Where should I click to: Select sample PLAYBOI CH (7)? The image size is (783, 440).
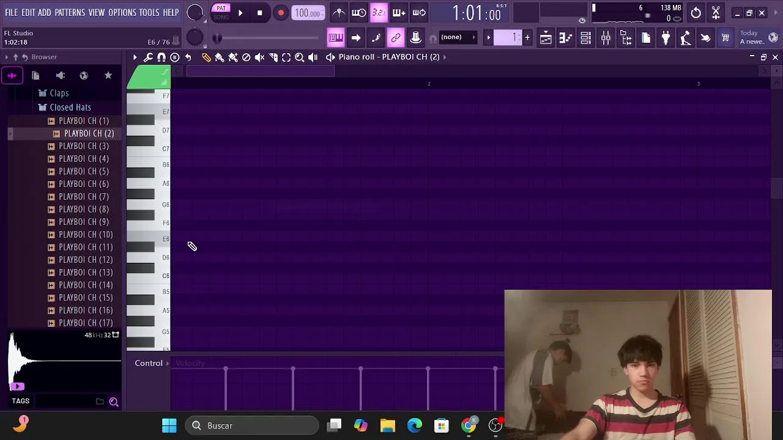pos(84,196)
